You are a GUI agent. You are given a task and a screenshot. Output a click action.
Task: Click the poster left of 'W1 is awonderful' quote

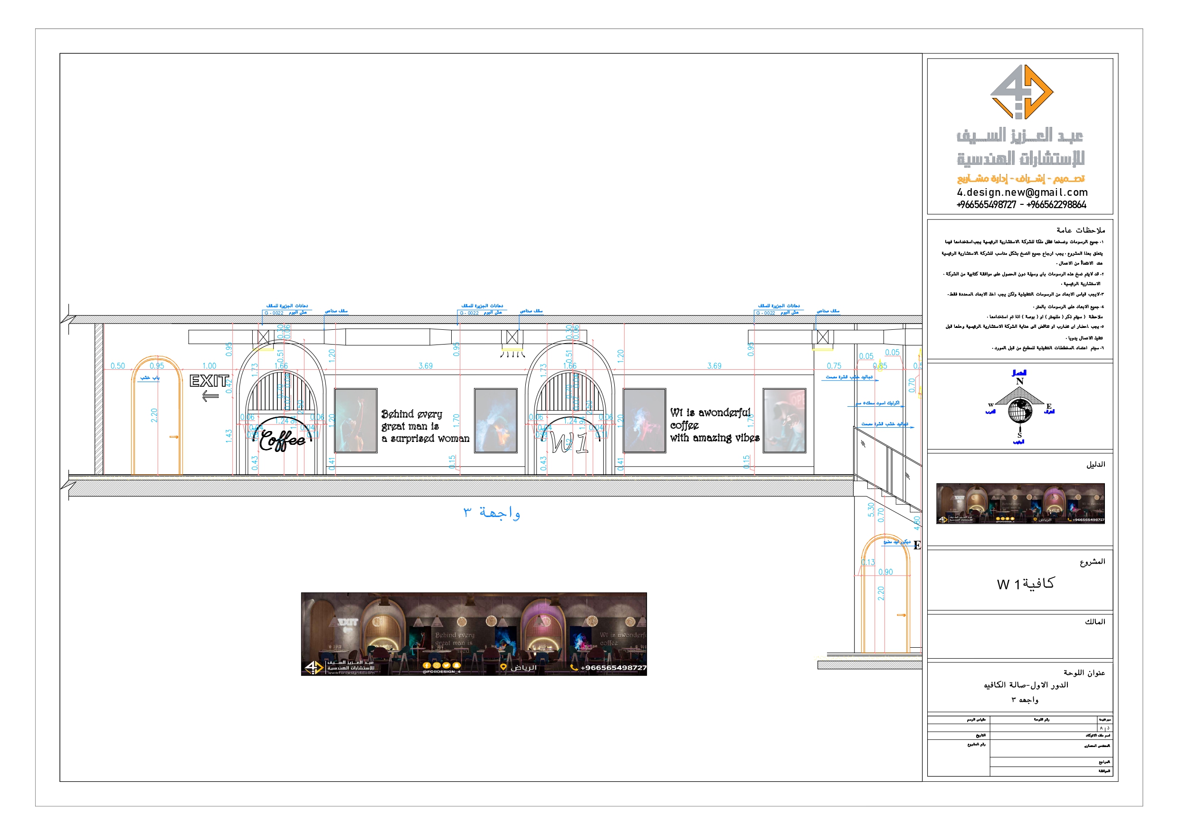coord(645,421)
